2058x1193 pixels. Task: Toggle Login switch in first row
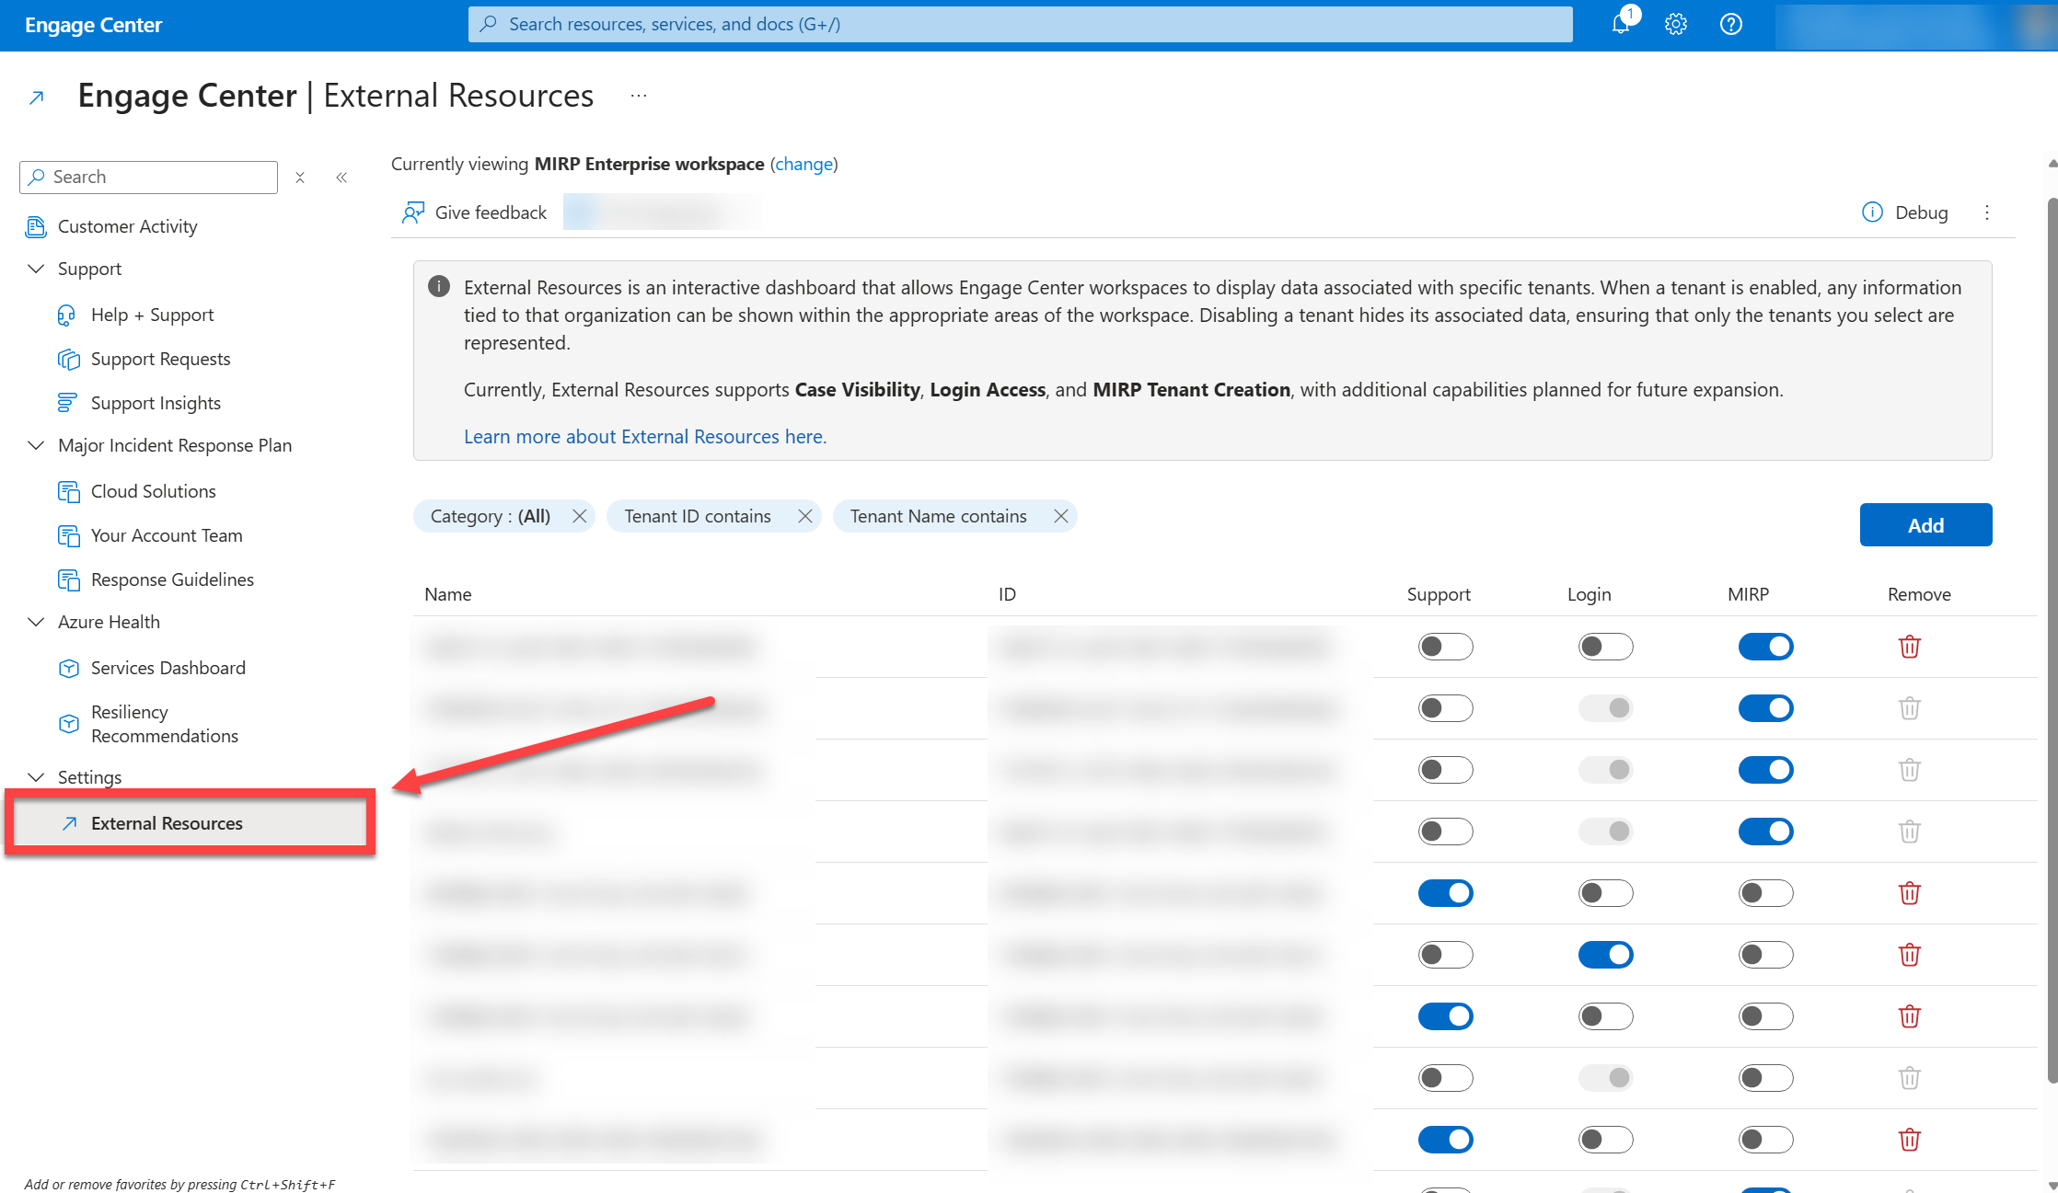[1606, 647]
